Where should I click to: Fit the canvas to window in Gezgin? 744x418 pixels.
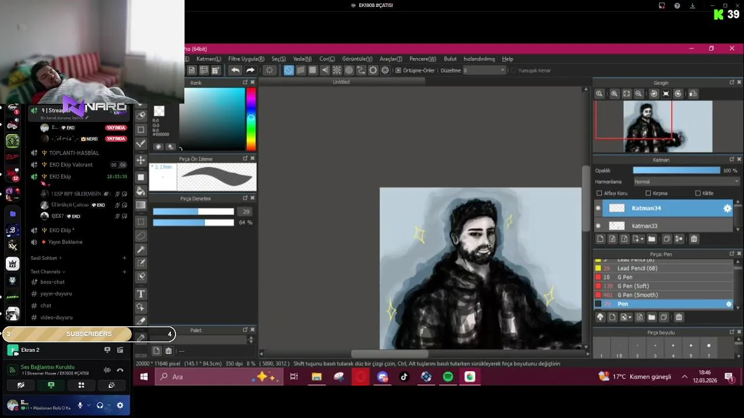627,93
